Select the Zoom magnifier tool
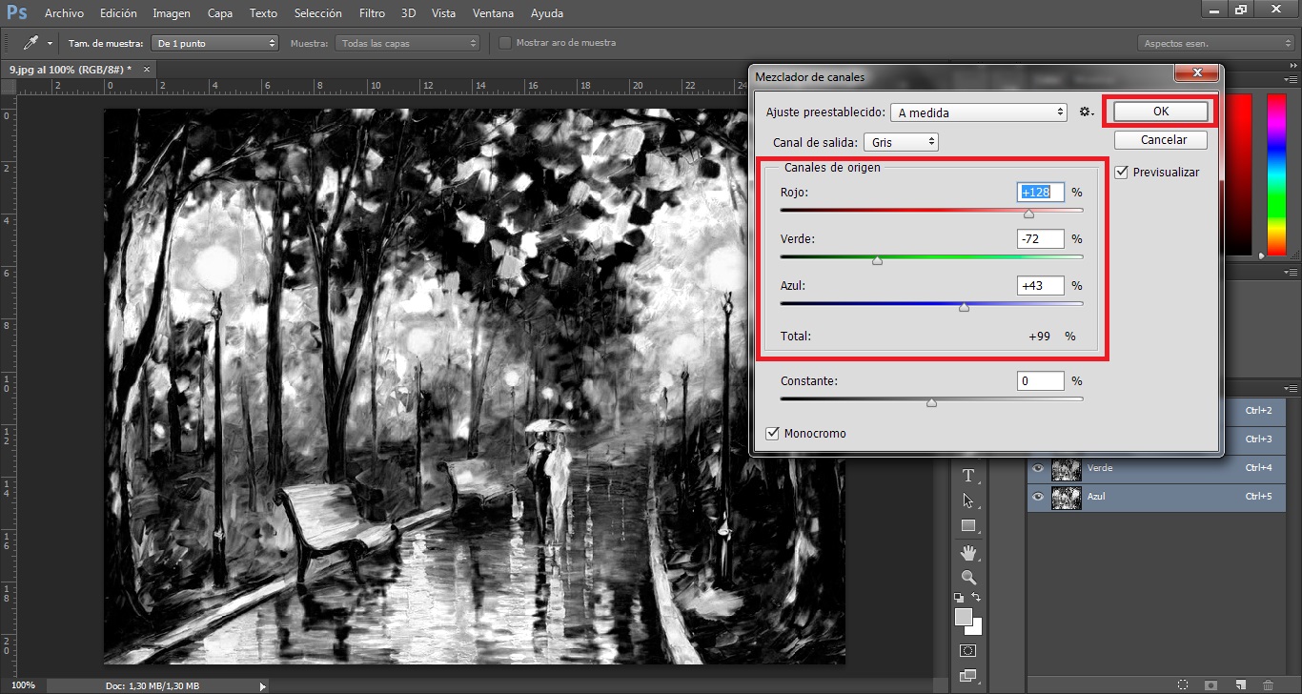This screenshot has height=694, width=1302. tap(968, 577)
